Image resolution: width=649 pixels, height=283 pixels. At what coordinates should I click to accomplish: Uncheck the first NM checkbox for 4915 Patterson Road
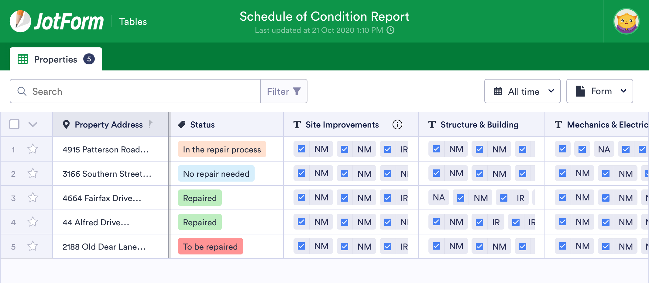[x=301, y=149]
